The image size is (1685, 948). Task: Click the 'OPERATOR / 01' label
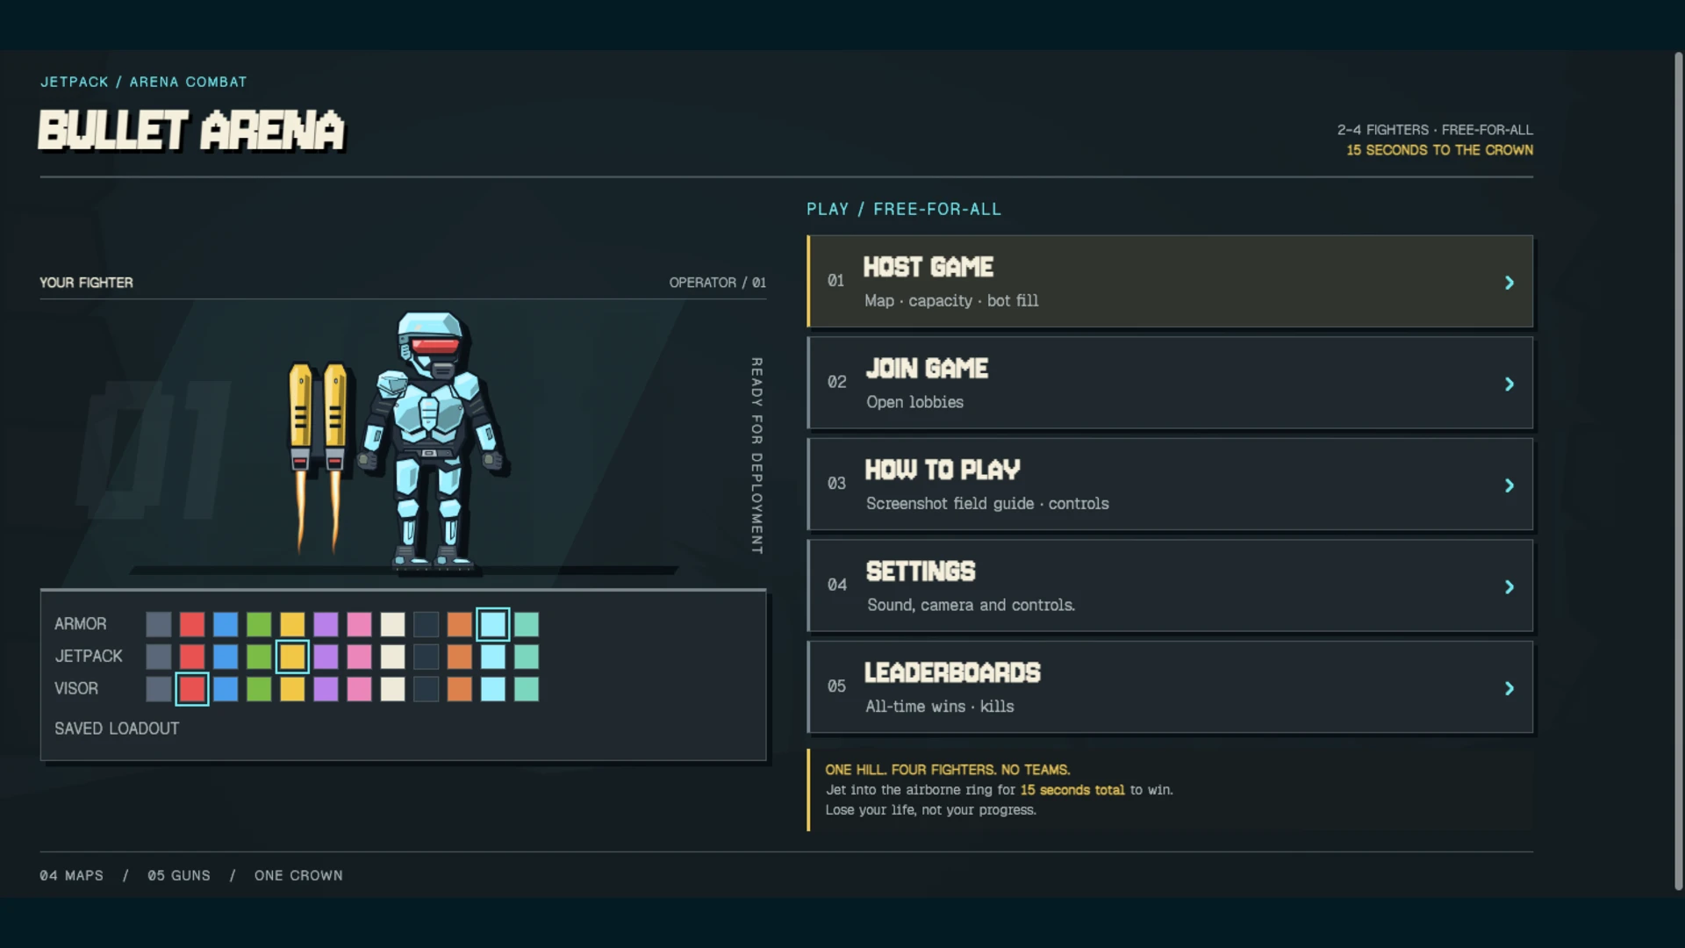click(717, 283)
